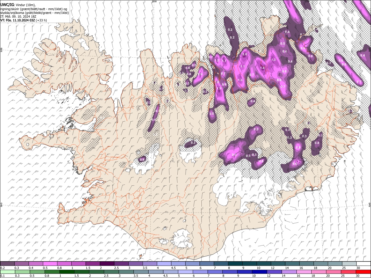Select bottom-row gray-green swatch at 3
The width and height of the screenshot is (371, 278).
tap(126, 272)
